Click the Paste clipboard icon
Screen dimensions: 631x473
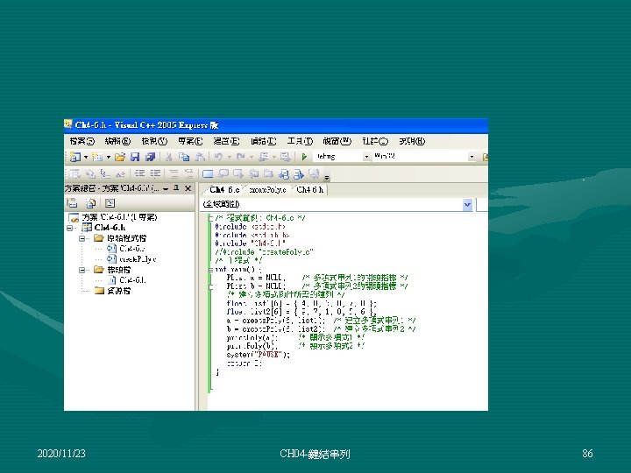coord(200,157)
